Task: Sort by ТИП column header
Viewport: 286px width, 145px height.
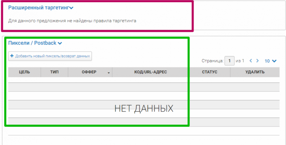Action: 54,72
